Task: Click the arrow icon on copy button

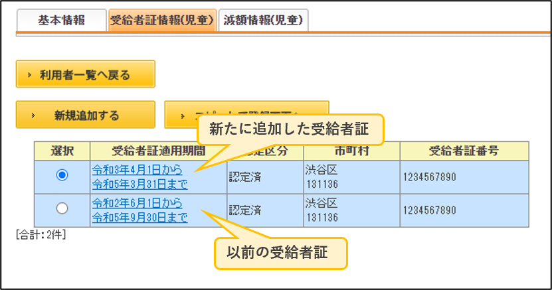Action: (x=183, y=115)
